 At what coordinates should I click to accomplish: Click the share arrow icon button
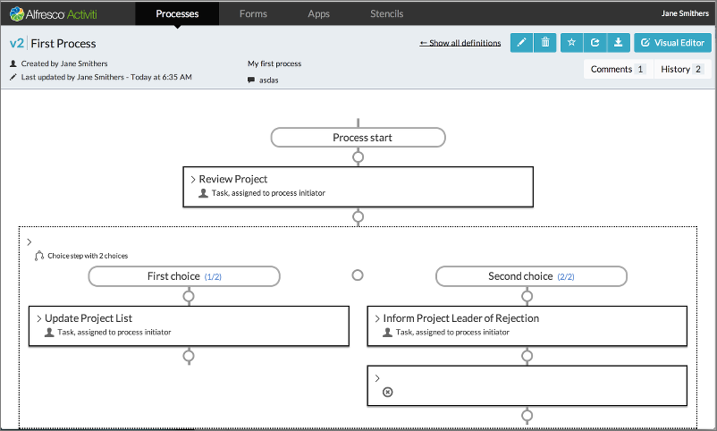coord(595,43)
